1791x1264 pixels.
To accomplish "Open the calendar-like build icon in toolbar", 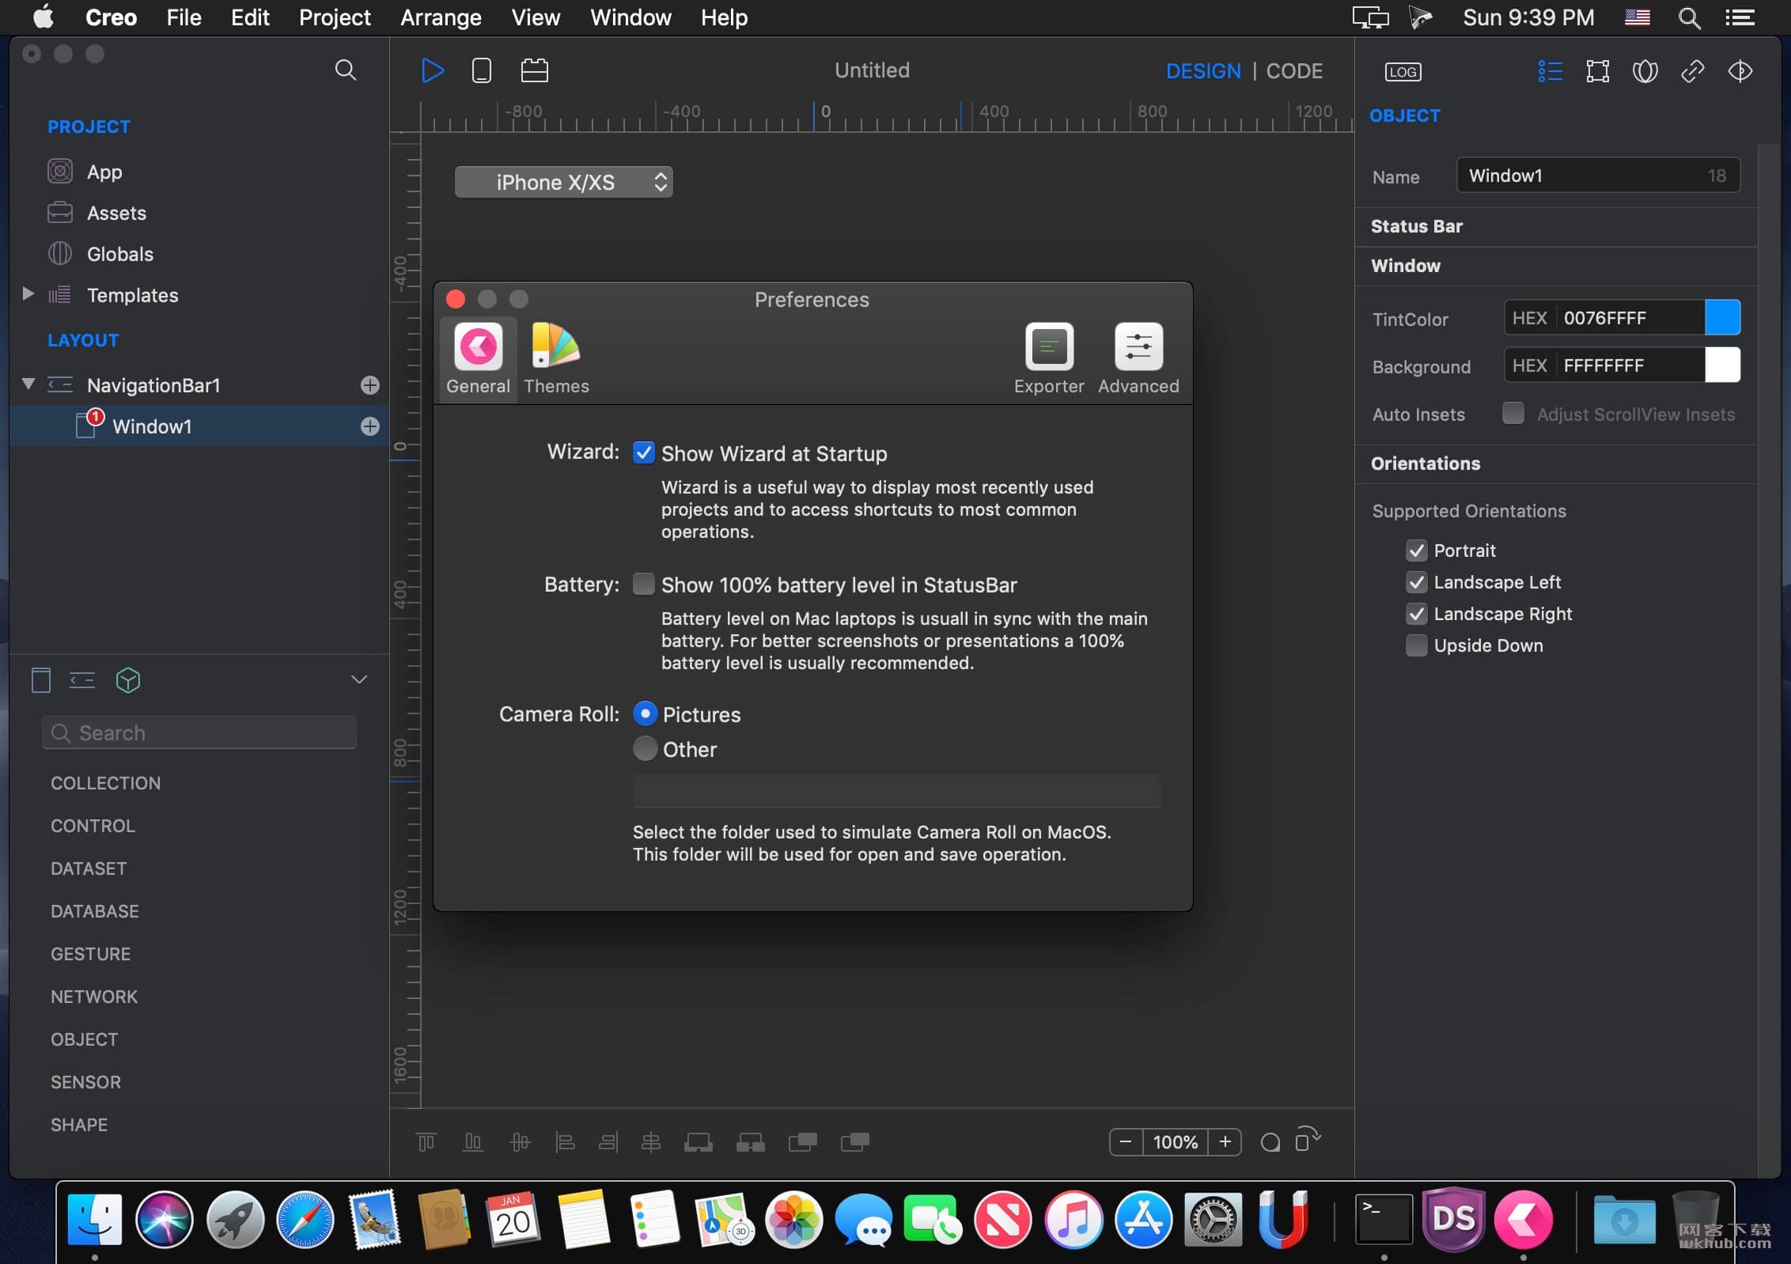I will point(534,70).
